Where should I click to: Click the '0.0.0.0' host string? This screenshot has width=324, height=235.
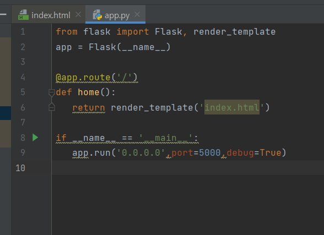click(x=141, y=153)
